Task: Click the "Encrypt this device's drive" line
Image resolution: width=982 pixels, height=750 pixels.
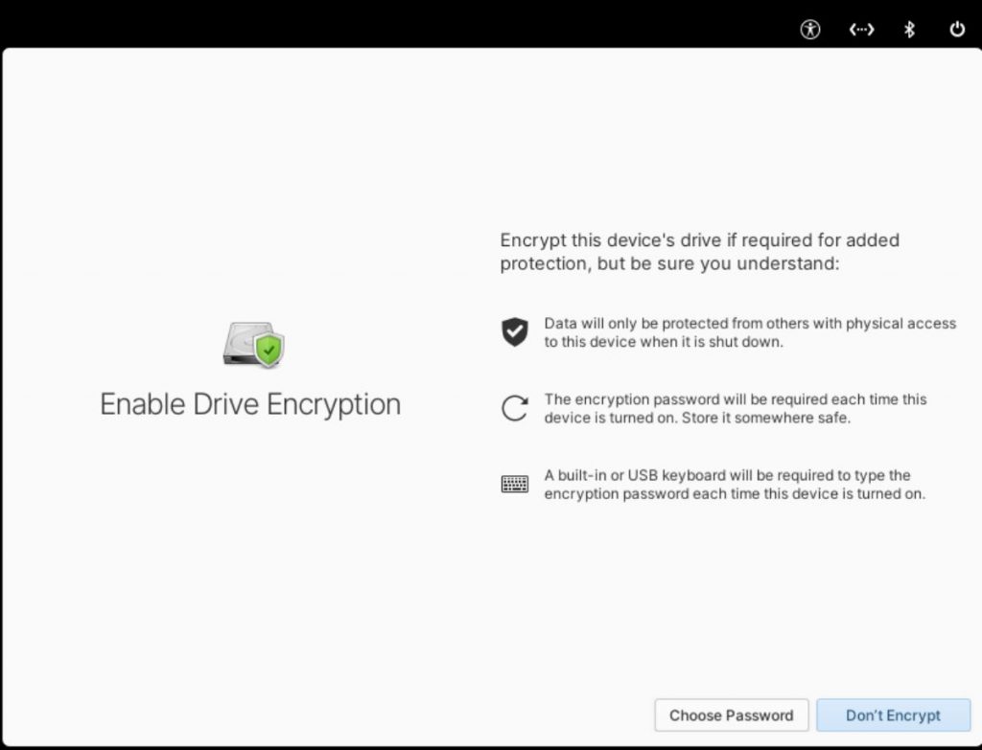Action: point(700,239)
